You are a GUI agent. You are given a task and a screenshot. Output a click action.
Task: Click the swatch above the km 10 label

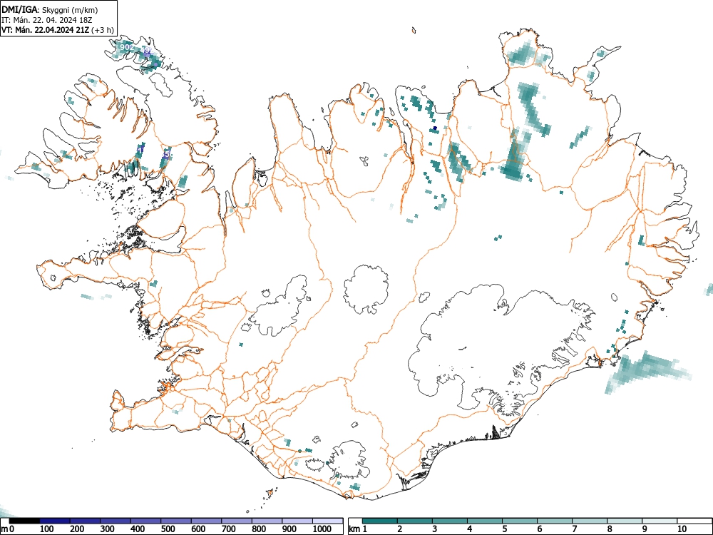coord(694,521)
